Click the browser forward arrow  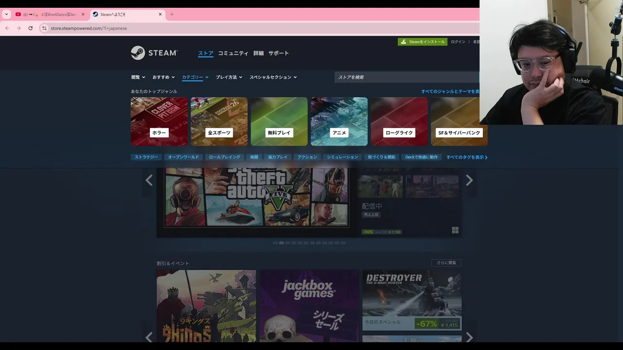point(19,28)
